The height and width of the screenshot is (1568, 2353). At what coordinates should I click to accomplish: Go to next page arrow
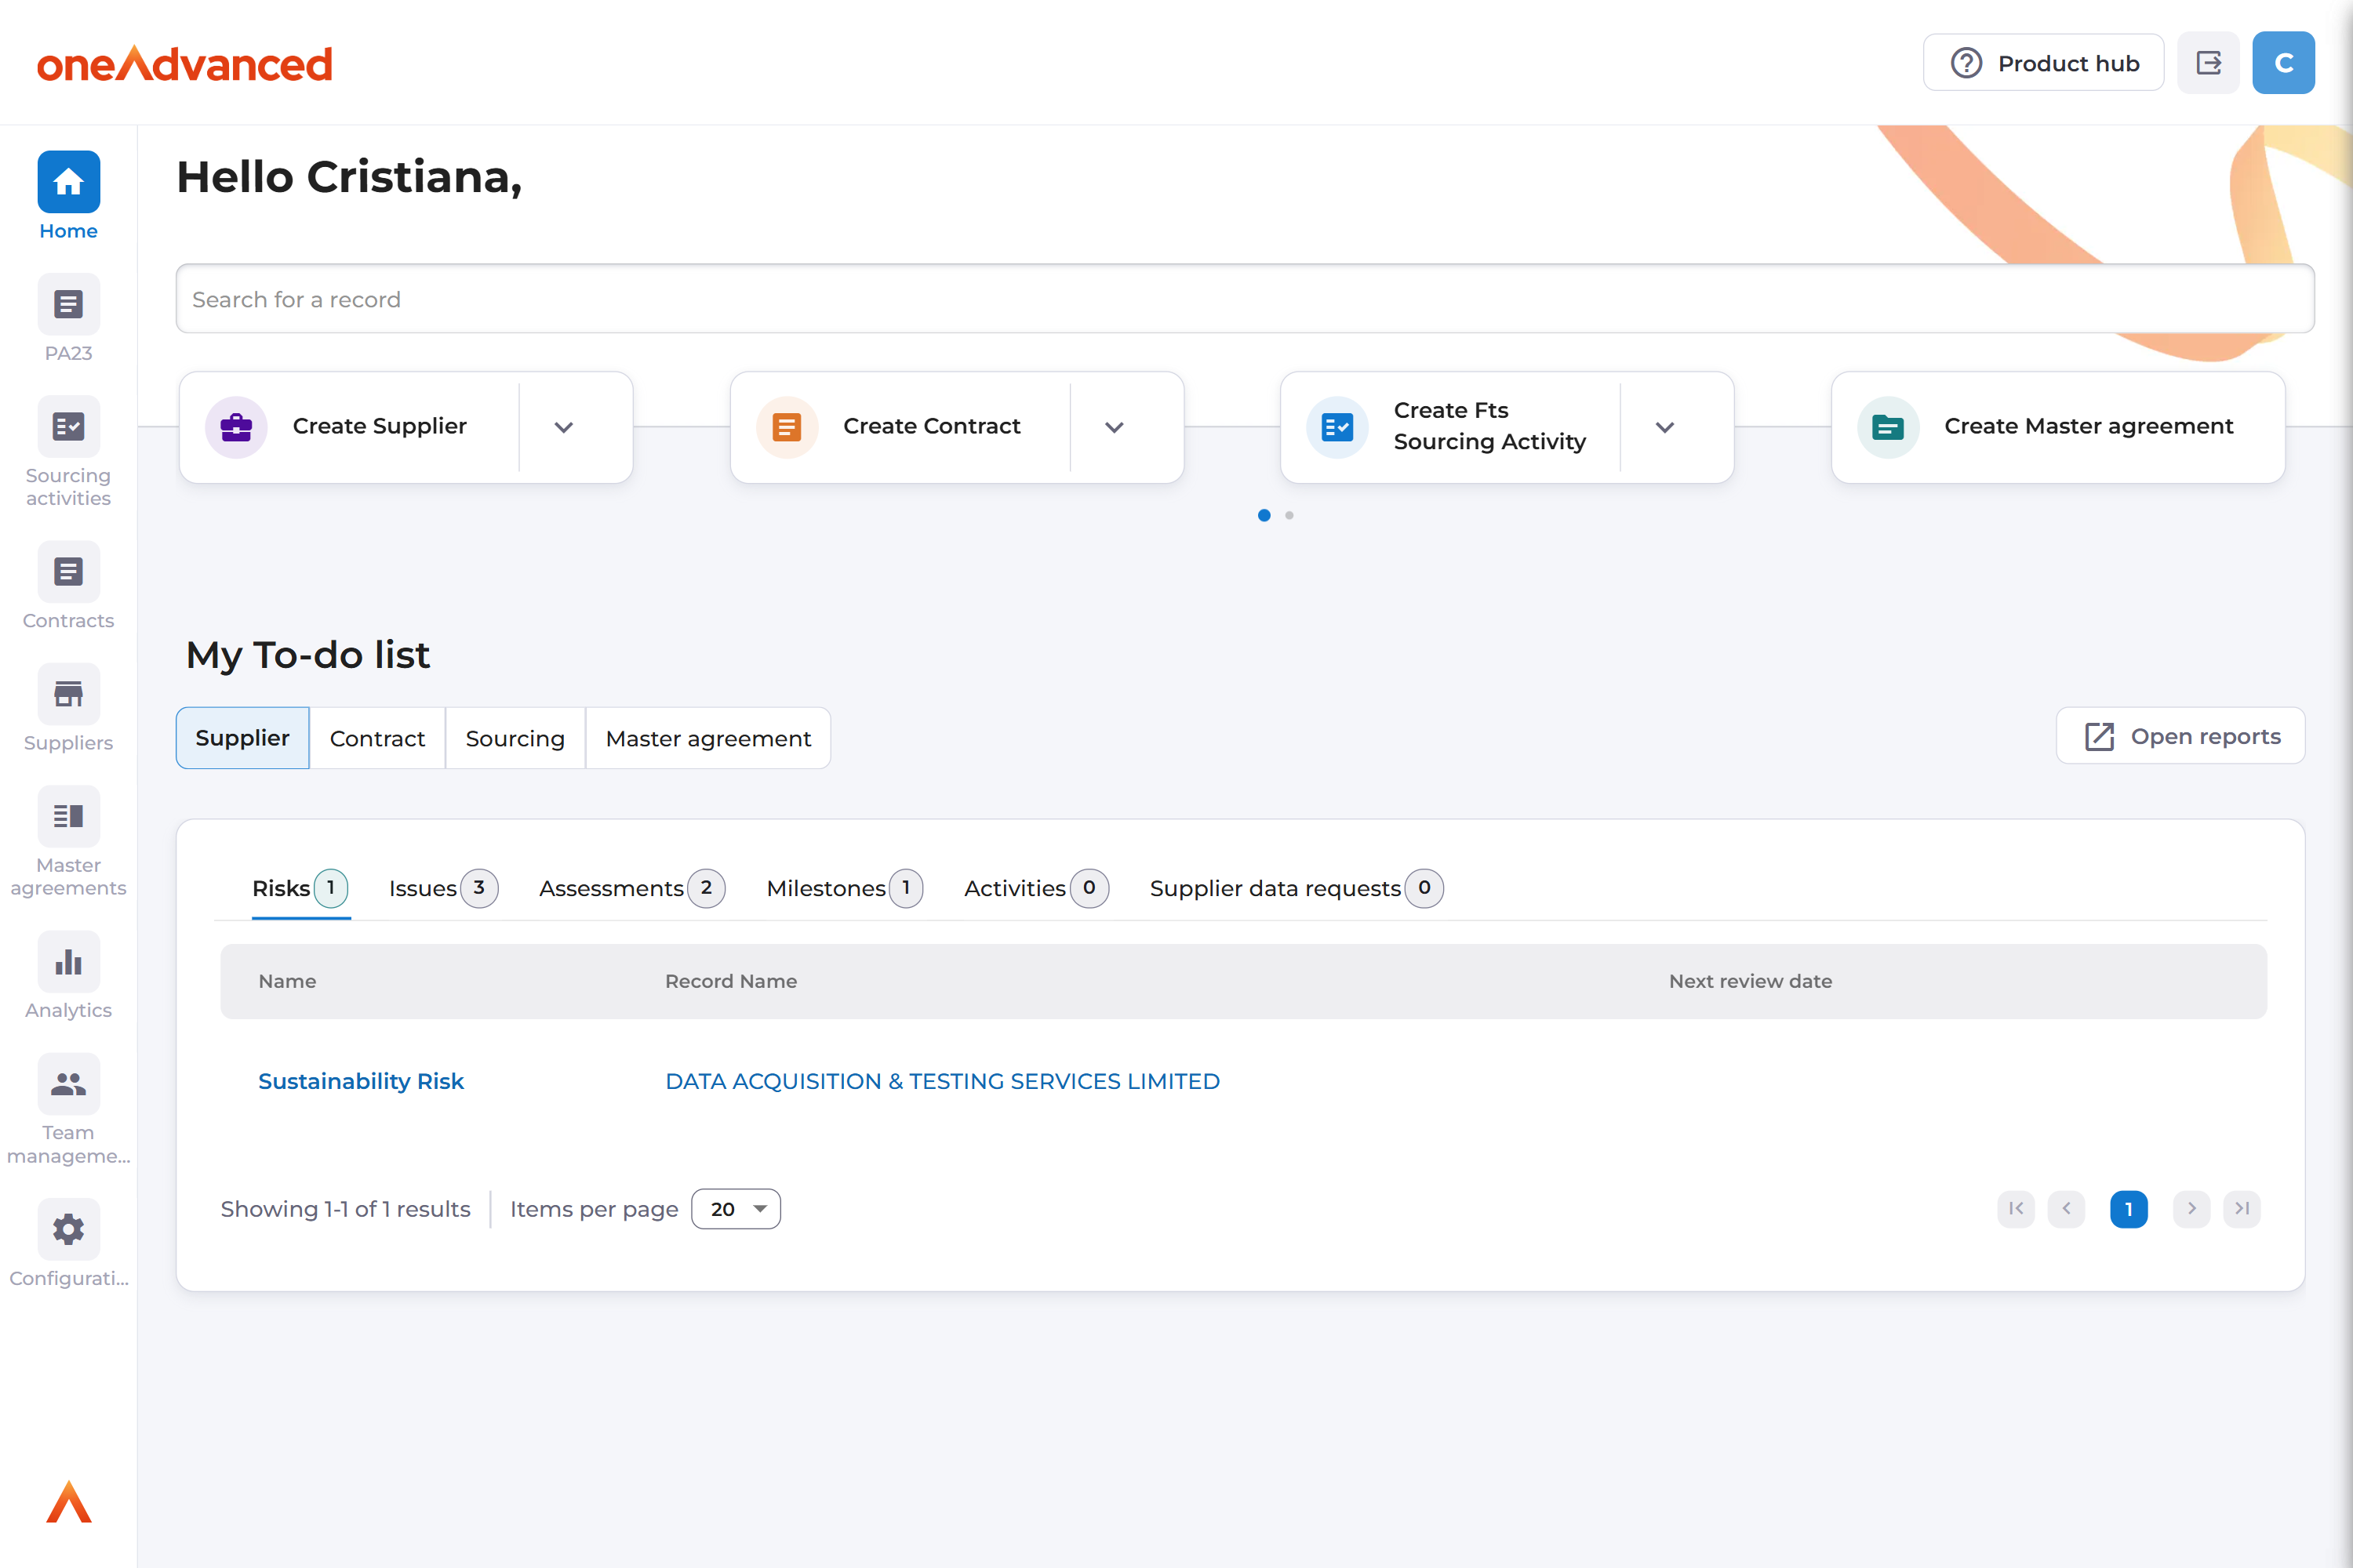(2191, 1209)
